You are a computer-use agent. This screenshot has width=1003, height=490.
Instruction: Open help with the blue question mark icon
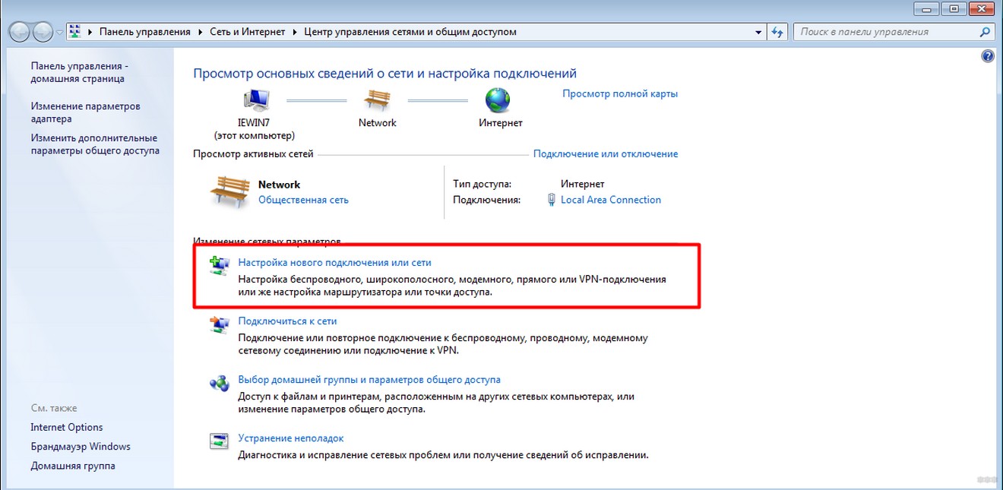988,56
